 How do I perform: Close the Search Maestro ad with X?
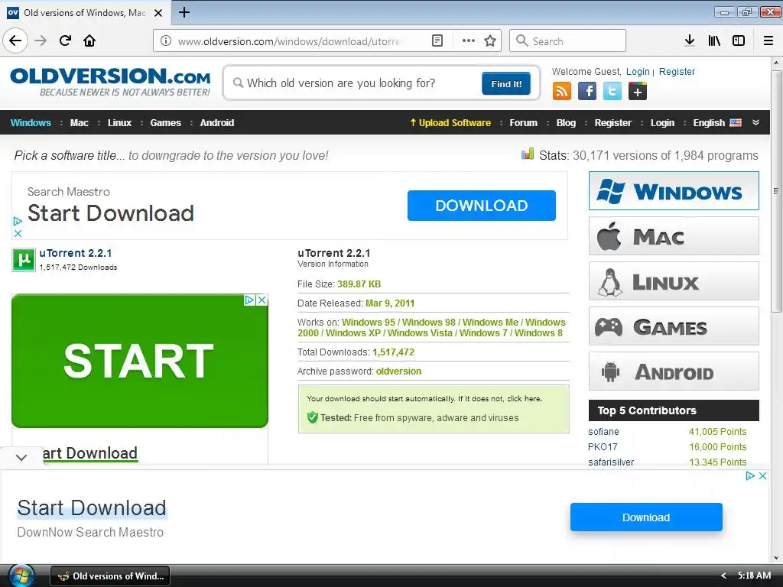18,233
